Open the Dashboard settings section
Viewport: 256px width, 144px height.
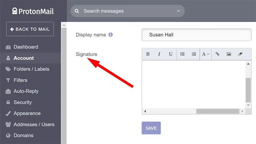pos(26,47)
